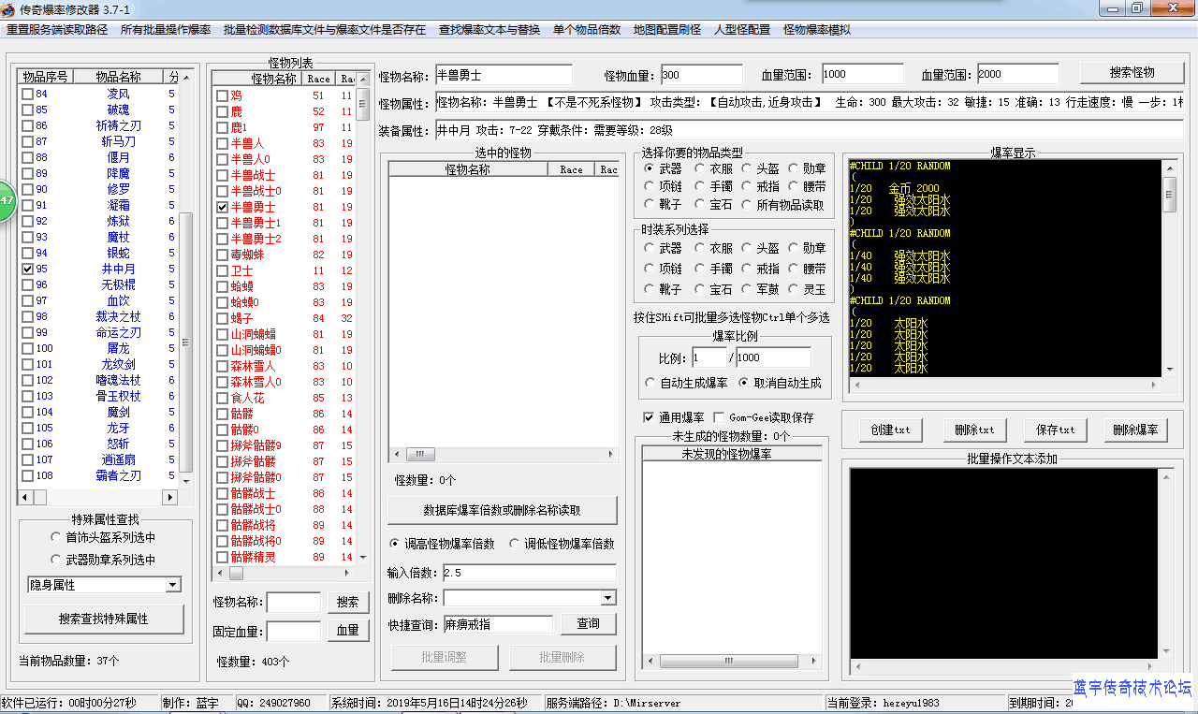Select 首饰头盔系列选中 radio button
Screen dimensions: 1198x714
click(56, 538)
